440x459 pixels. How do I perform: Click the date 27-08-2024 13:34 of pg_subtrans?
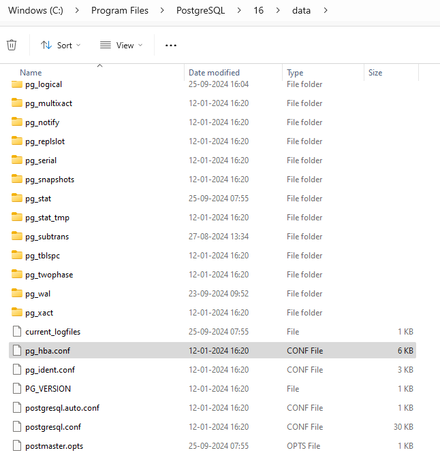(x=219, y=237)
